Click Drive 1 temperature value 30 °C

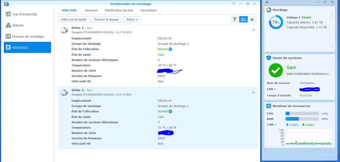[x=167, y=65]
